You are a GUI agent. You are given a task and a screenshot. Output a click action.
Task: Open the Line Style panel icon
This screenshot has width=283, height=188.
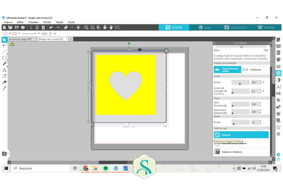coord(278,66)
